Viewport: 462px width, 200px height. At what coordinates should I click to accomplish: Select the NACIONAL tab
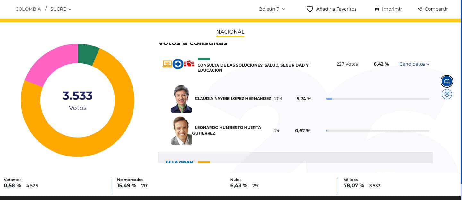230,32
